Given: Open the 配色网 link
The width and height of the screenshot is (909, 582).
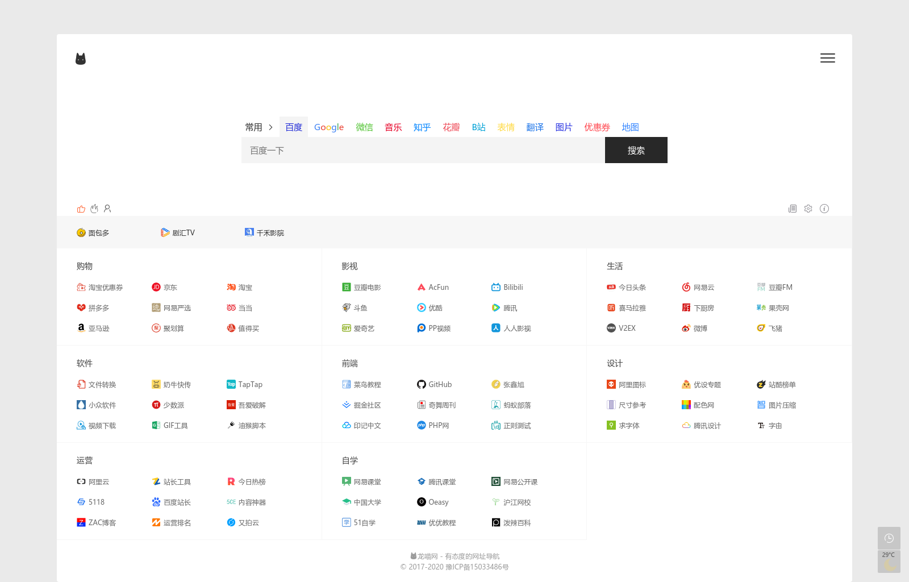Looking at the screenshot, I should point(698,405).
